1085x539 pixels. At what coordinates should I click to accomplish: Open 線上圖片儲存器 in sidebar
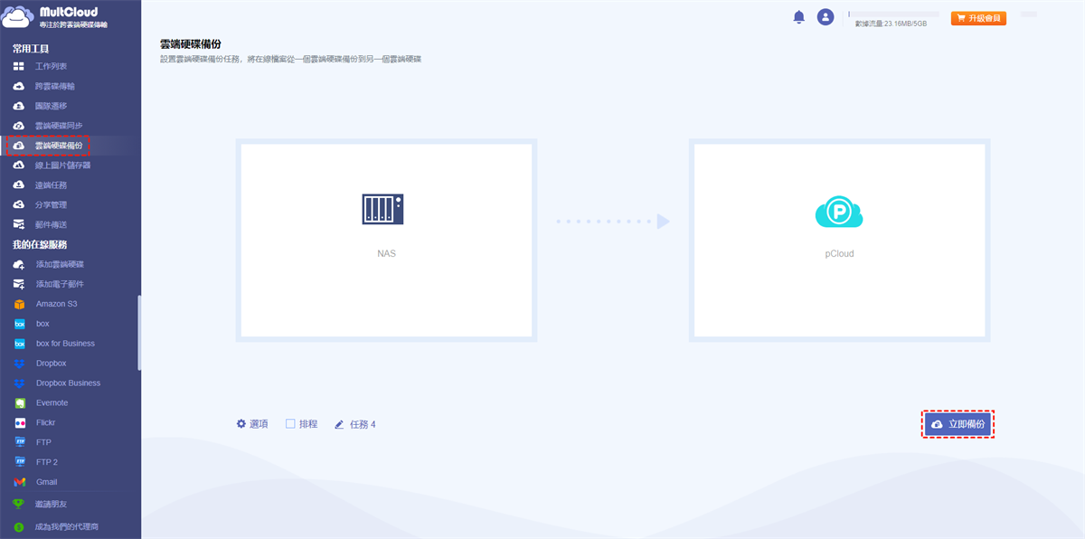(x=62, y=165)
